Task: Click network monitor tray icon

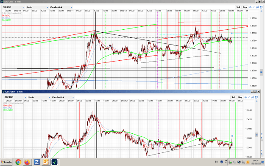Action: point(239,162)
